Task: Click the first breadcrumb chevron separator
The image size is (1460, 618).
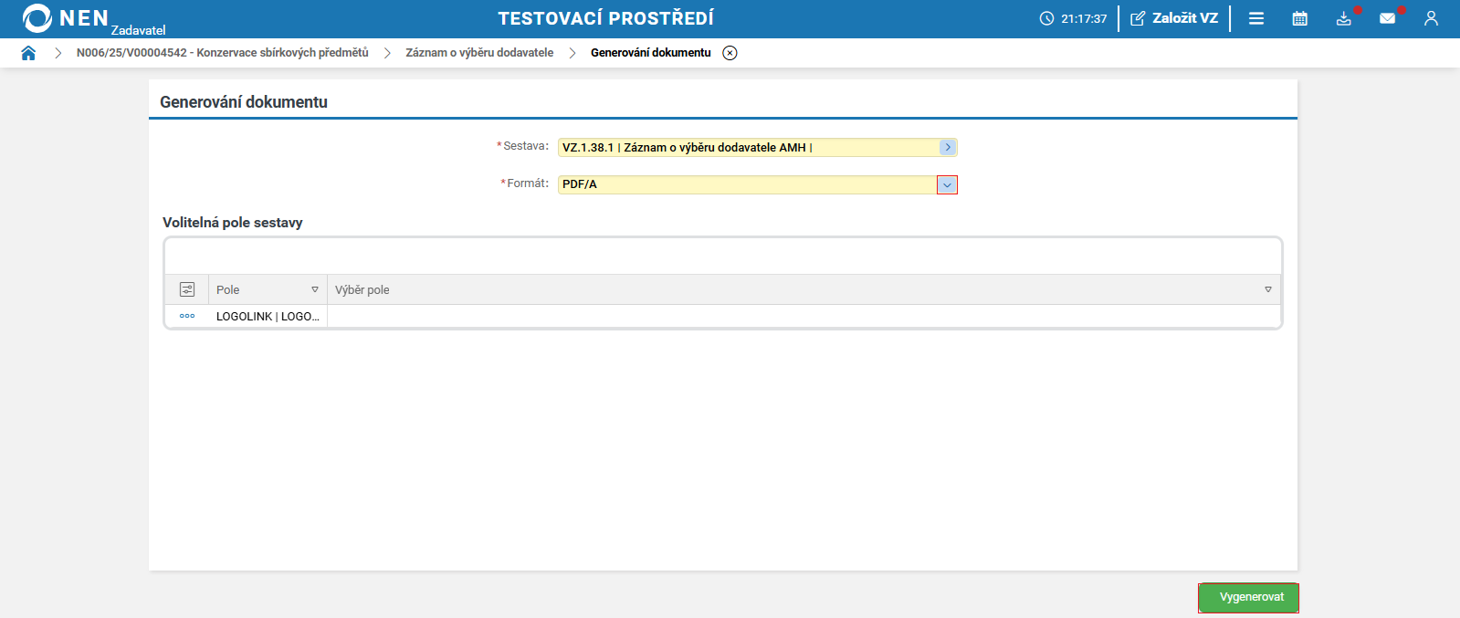Action: click(x=58, y=53)
